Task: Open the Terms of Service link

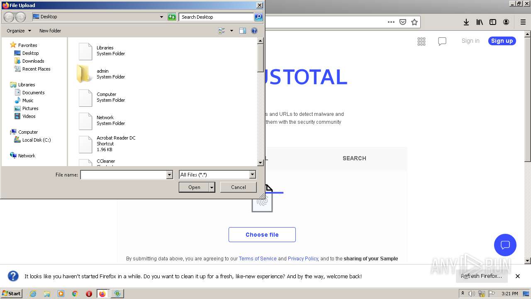Action: (x=258, y=258)
